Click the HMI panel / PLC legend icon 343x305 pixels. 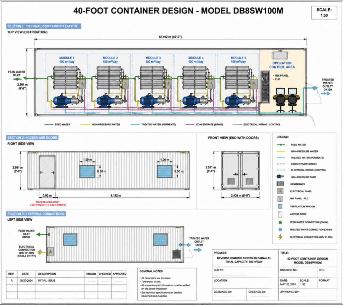click(280, 199)
